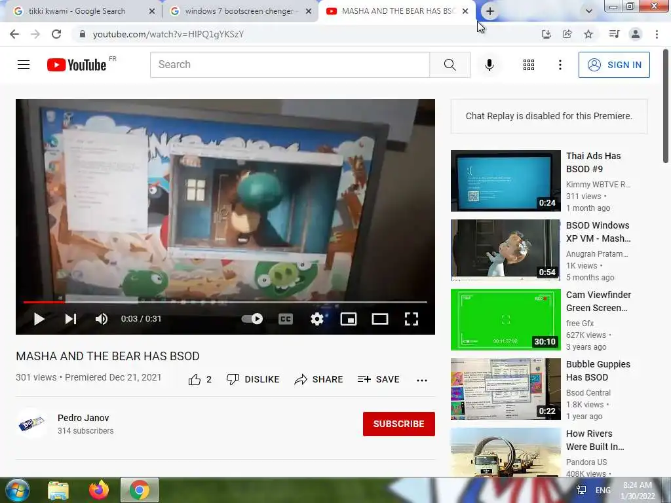Screen dimensions: 671x503
Task: Close the tikki kwami tab
Action: (x=152, y=12)
